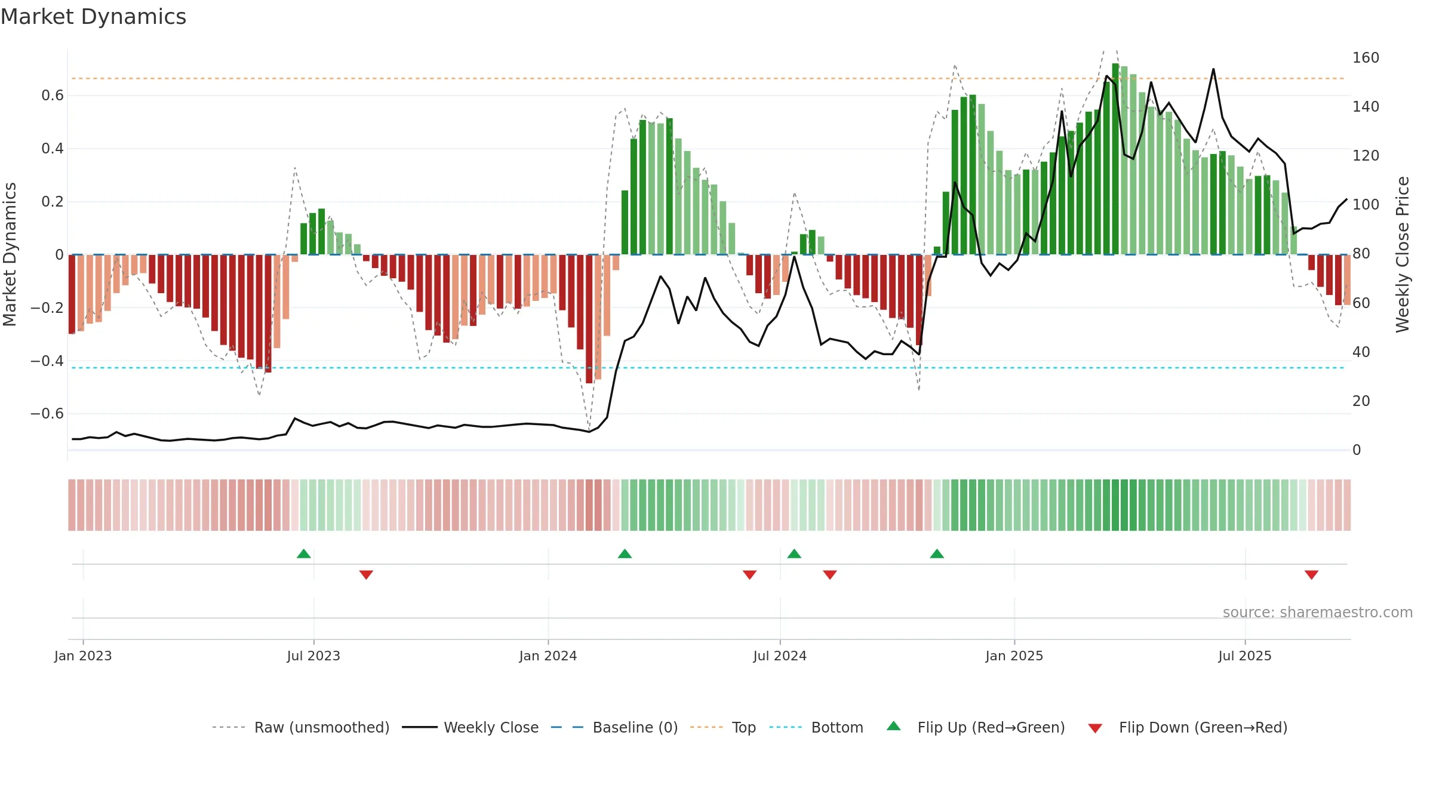Screen dimensions: 1433x806
Task: Click the Jul 2025 x-axis label
Action: 1245,656
